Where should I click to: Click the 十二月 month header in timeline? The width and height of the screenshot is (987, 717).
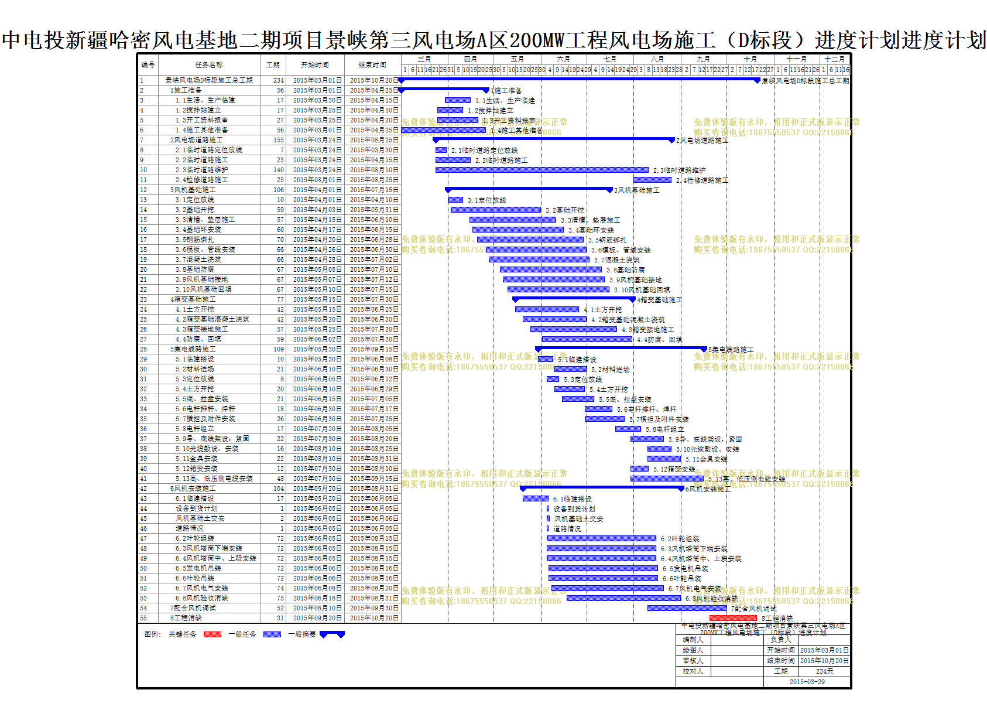click(x=835, y=59)
